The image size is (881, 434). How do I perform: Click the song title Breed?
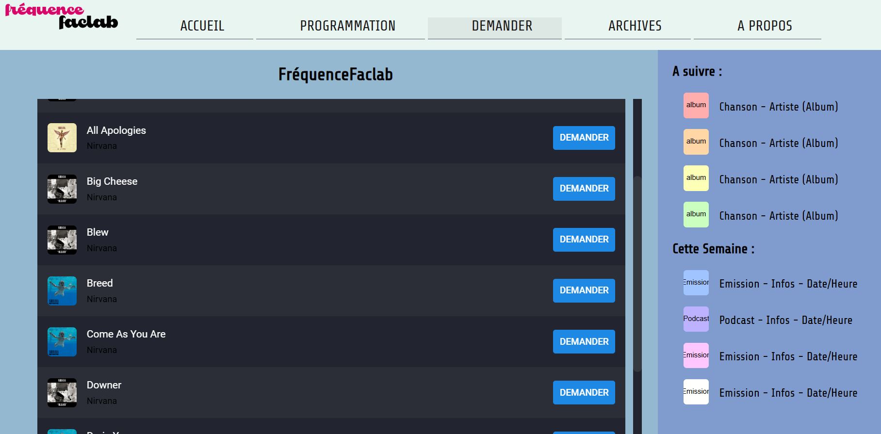99,283
